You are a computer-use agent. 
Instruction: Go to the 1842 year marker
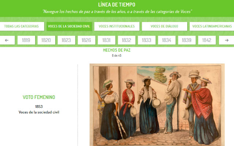click(207, 40)
